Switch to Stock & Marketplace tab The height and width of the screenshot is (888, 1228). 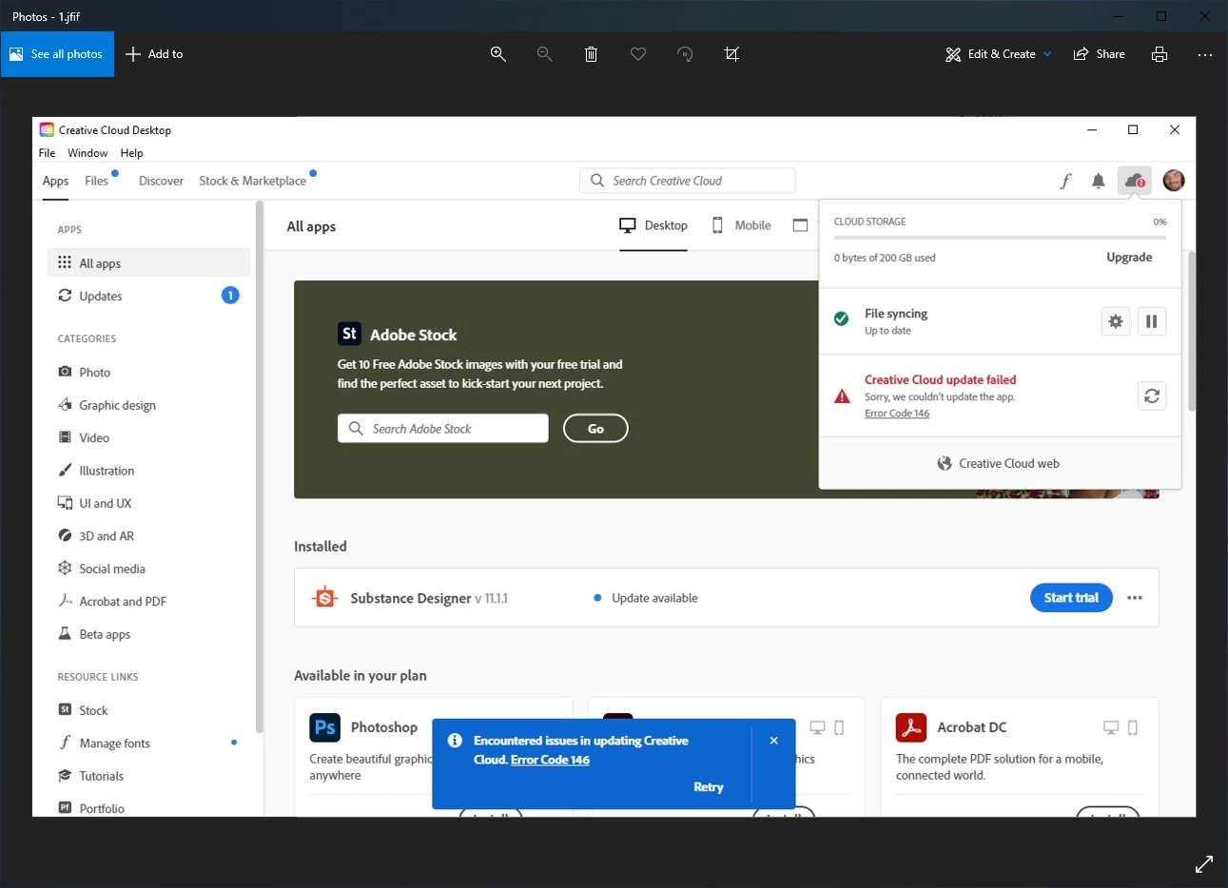coord(252,181)
